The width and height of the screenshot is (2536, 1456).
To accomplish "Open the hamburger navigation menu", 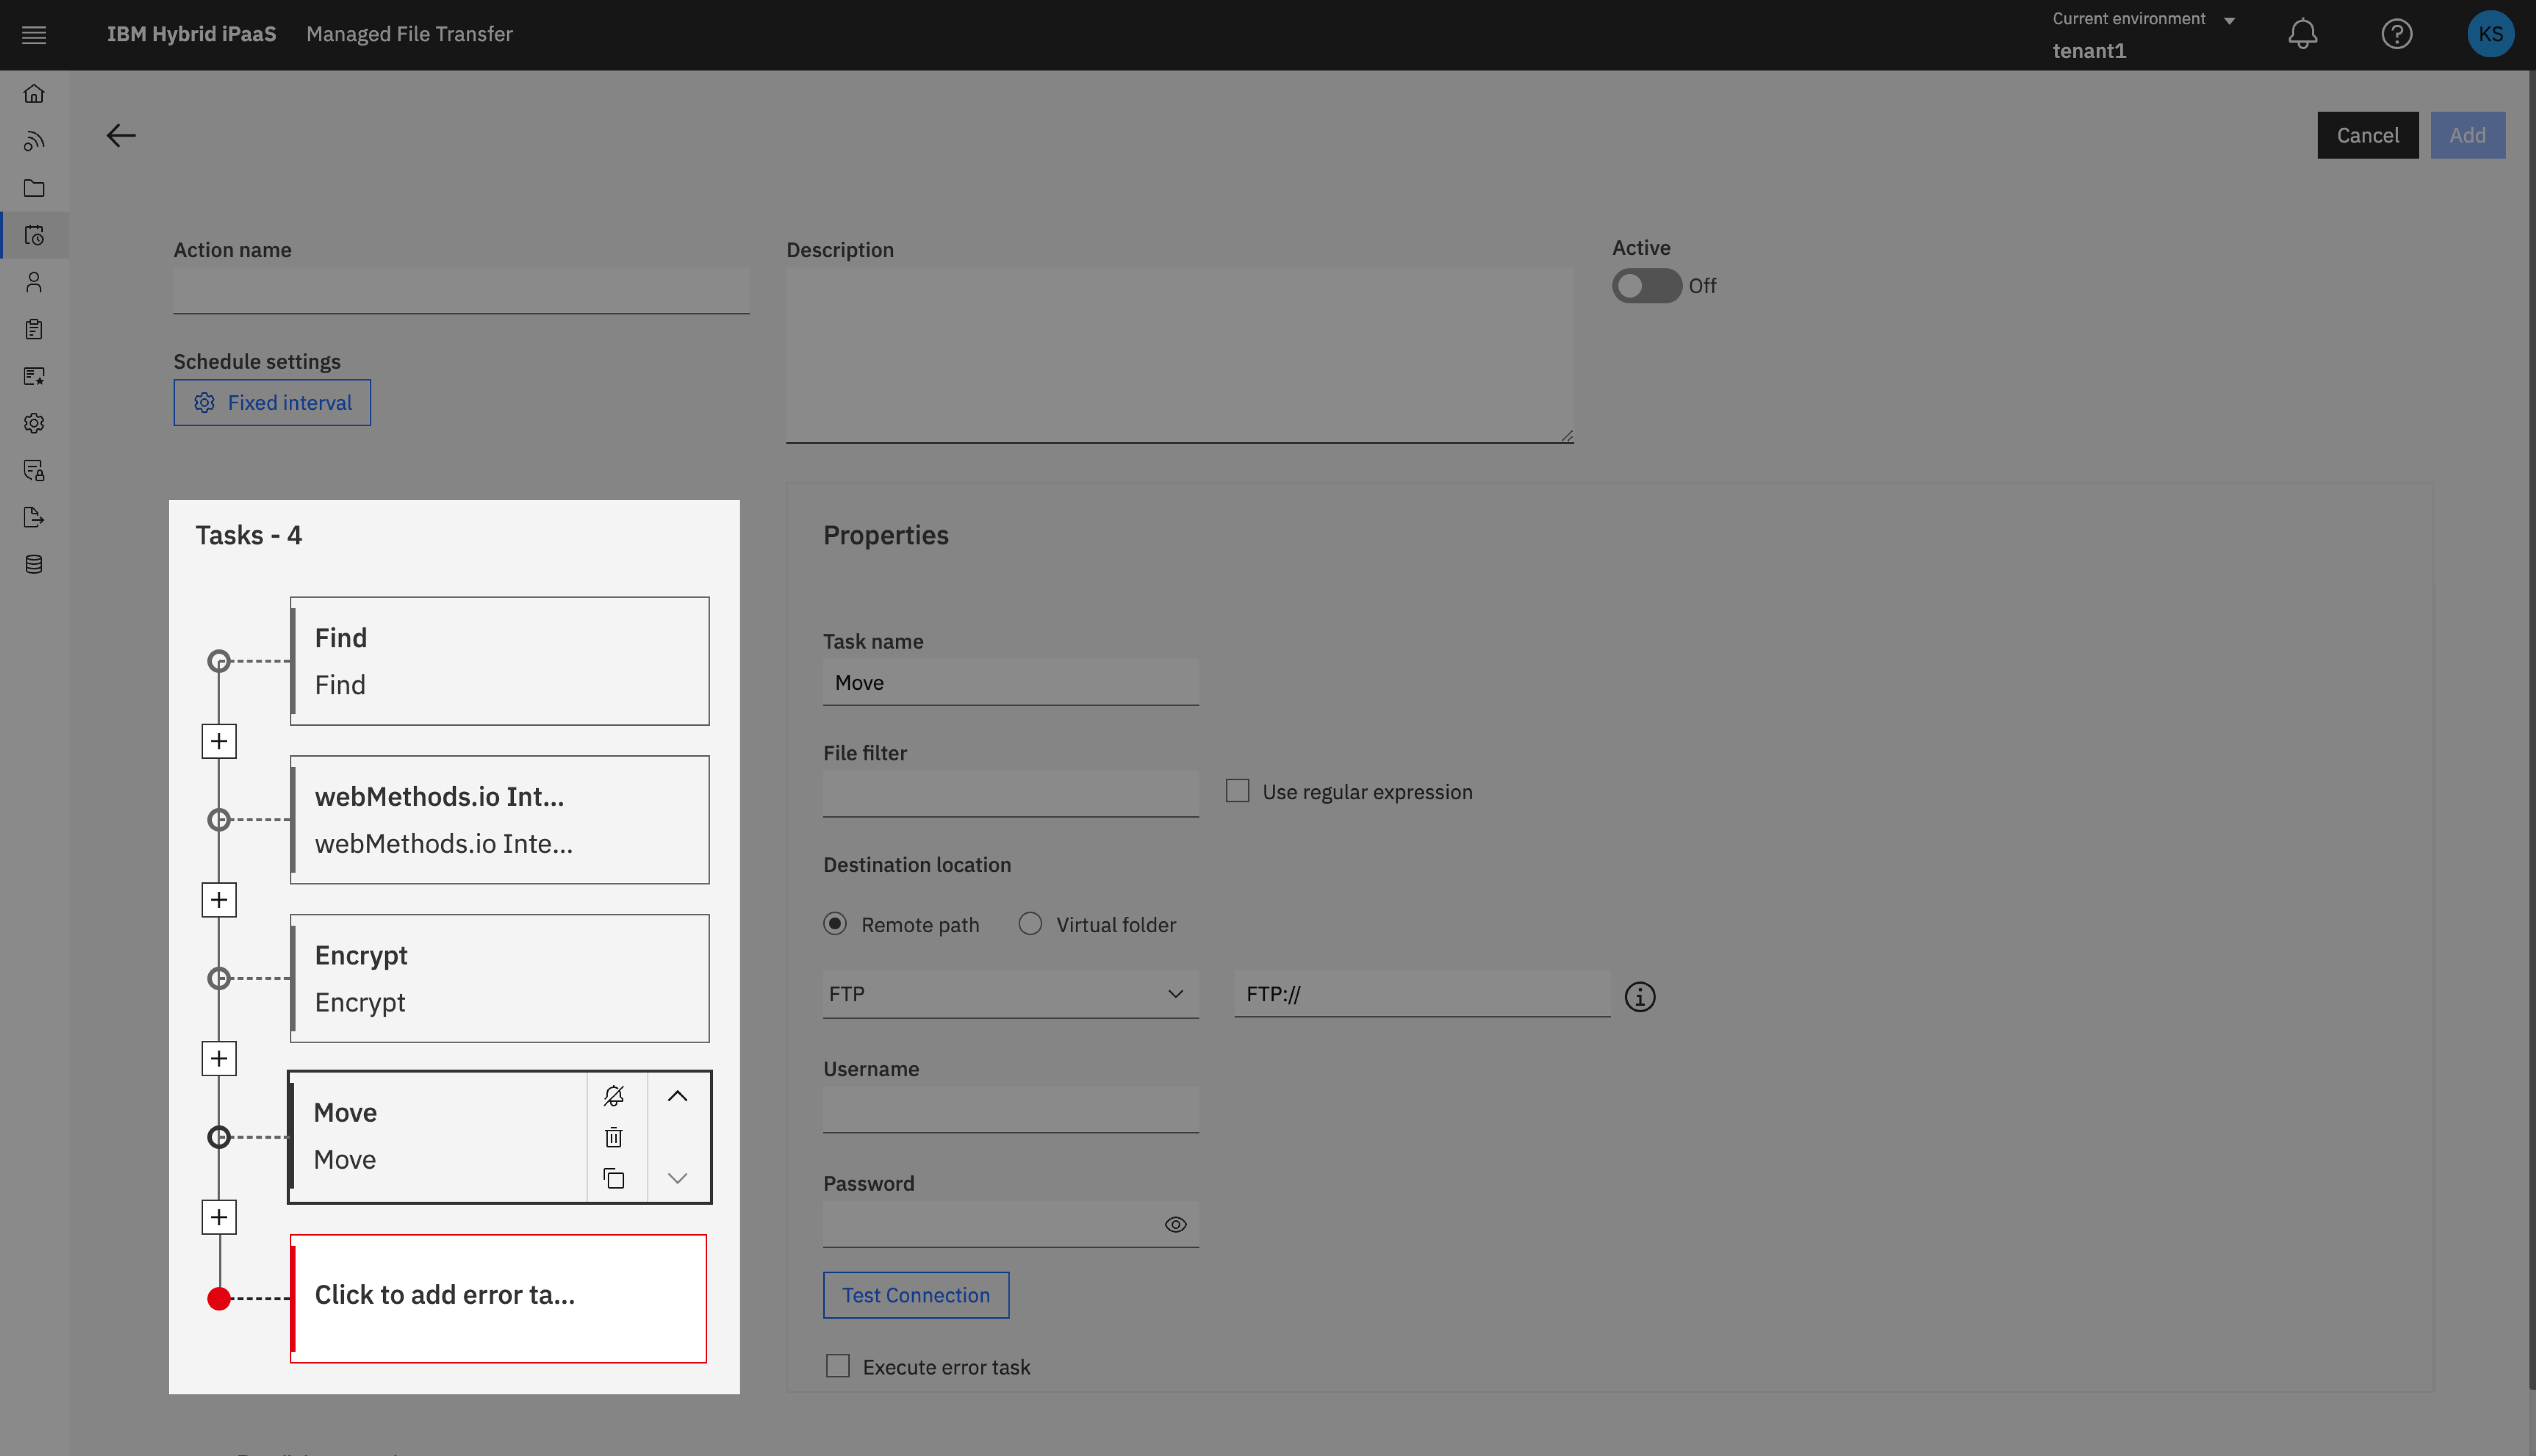I will [34, 35].
